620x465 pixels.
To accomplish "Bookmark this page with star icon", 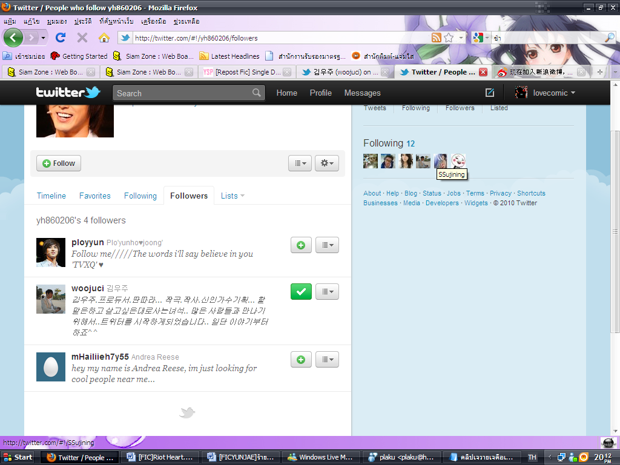I will [449, 38].
